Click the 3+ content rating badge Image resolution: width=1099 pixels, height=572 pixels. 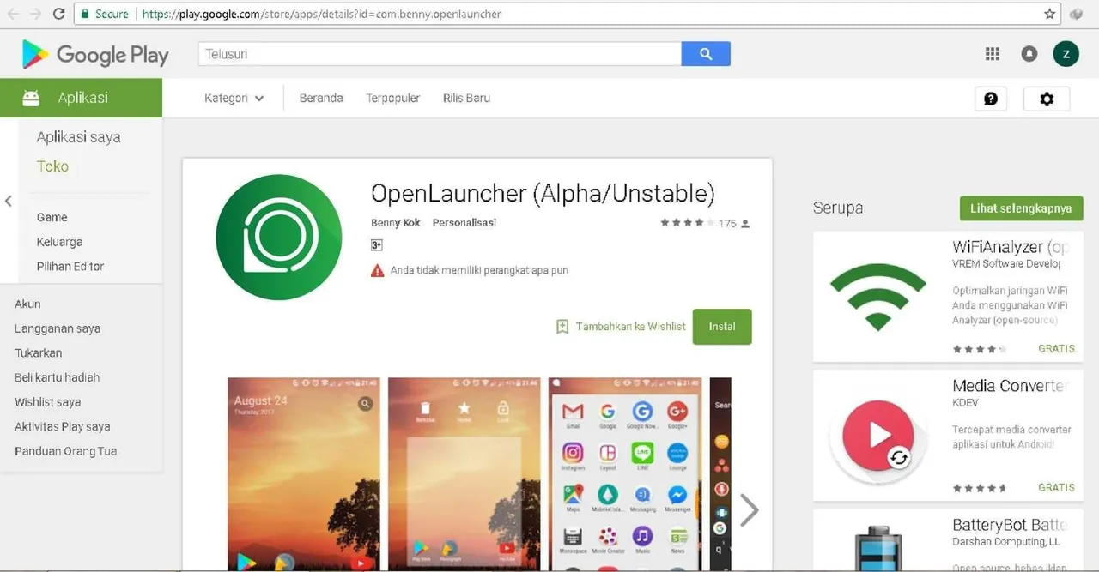click(376, 245)
